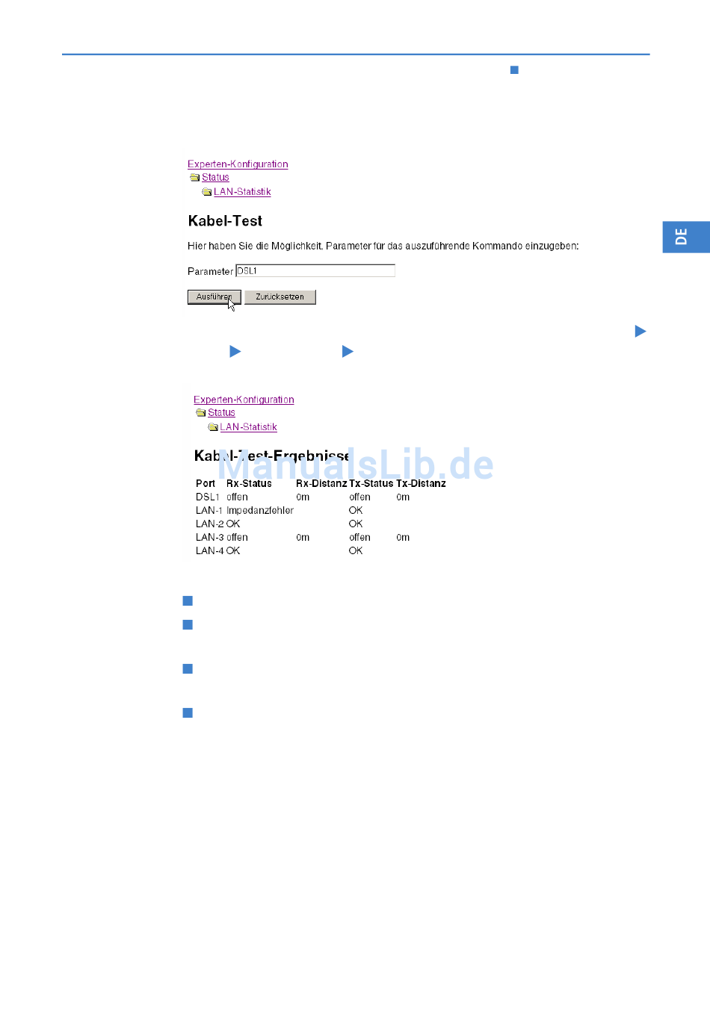Click the folder icon beside the upper LAN-Statistik link

[x=207, y=192]
